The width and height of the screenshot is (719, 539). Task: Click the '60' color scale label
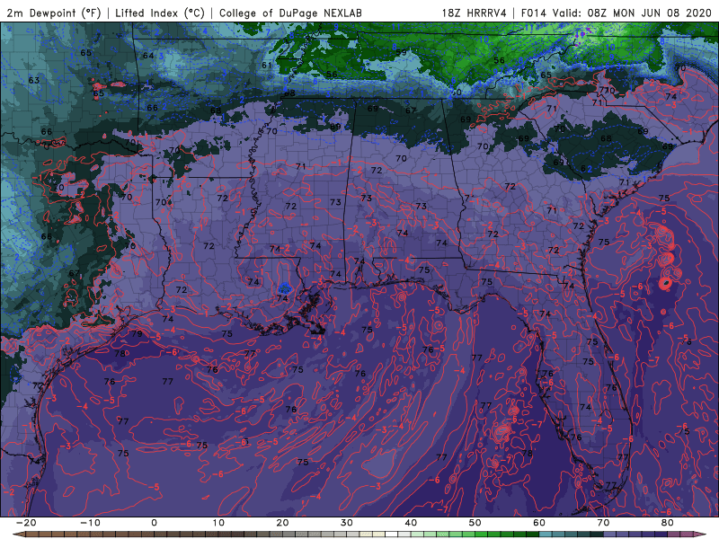[x=539, y=523]
